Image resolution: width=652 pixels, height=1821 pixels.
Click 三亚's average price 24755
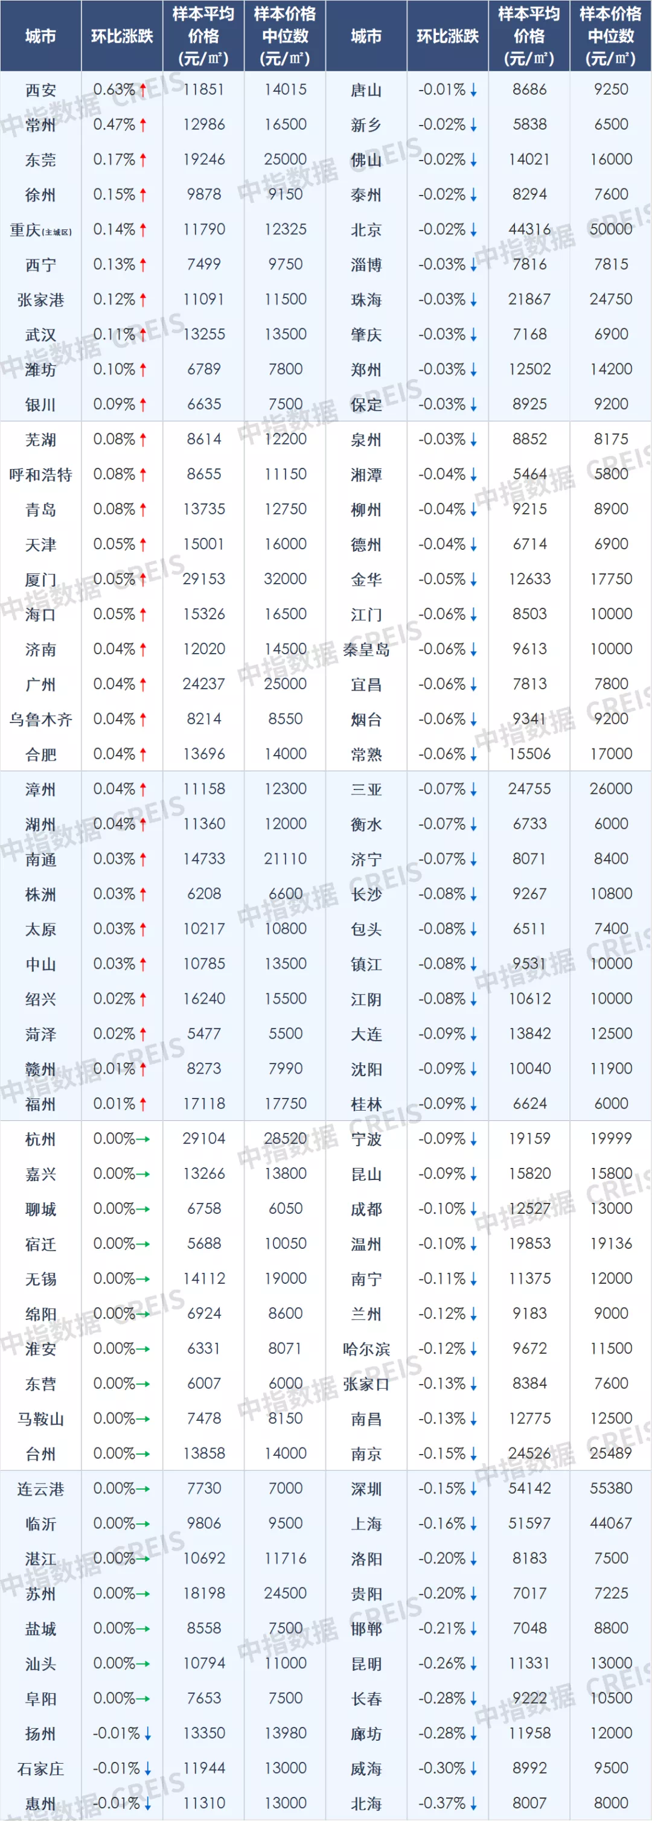(529, 789)
